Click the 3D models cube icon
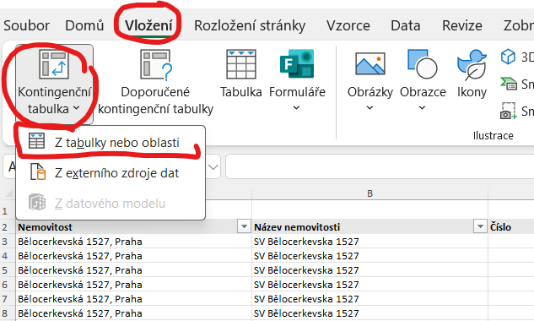The width and height of the screenshot is (534, 321). click(x=508, y=57)
